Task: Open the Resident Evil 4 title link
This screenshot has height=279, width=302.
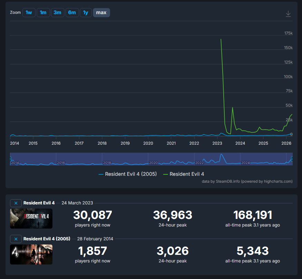Action: [39, 203]
